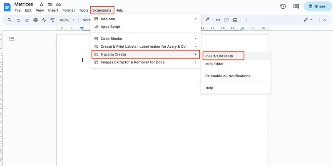This screenshot has height=166, width=333.
Task: Select Hypatia Create menu item
Action: 146,54
